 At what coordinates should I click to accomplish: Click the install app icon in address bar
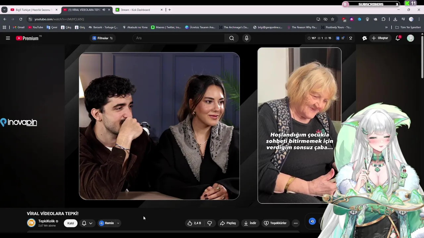tap(318, 19)
